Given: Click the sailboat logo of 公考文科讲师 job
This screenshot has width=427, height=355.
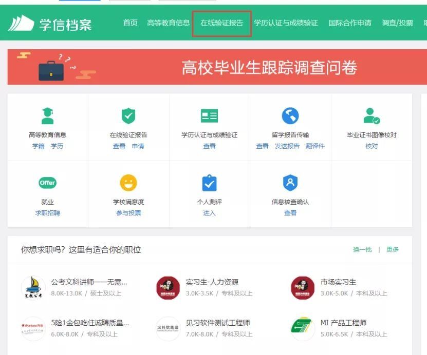Looking at the screenshot, I should [x=33, y=288].
